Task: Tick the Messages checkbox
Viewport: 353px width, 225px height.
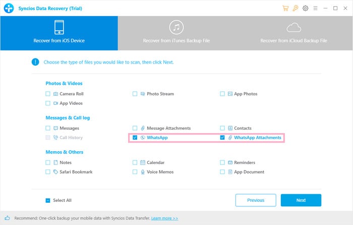Action: point(48,128)
